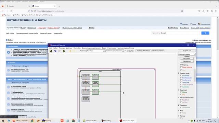The width and height of the screenshot is (219, 123).
Task: Save project with the floppy disk icon
Action: click(51, 51)
